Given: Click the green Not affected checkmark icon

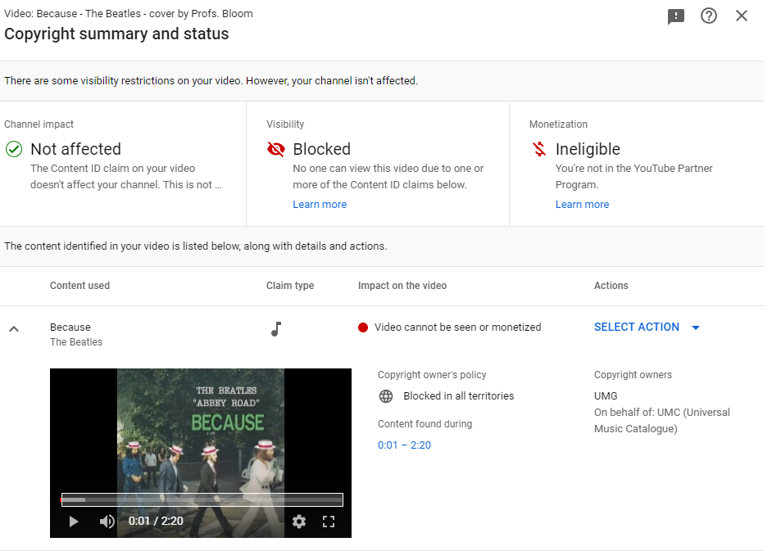Looking at the screenshot, I should coord(14,149).
